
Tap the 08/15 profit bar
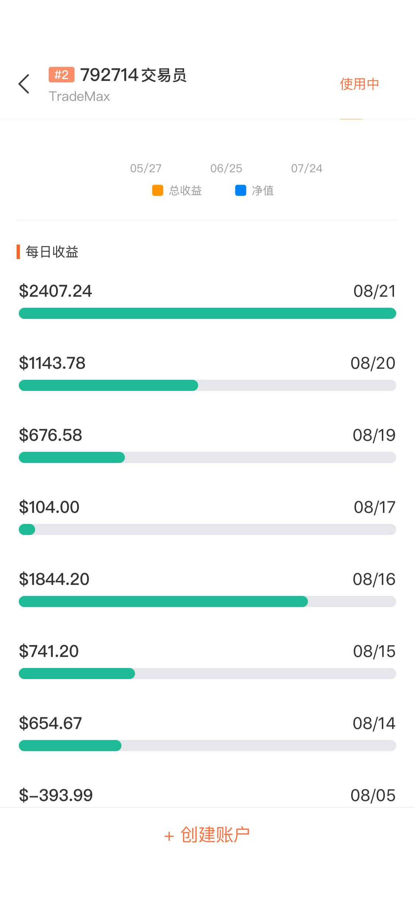pos(207,674)
